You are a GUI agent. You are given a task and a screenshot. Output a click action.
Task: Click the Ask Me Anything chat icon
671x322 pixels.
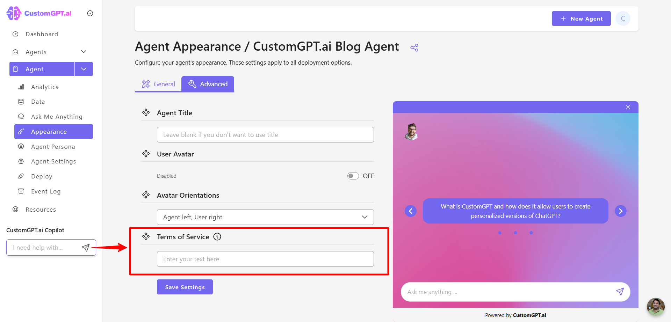pos(21,116)
